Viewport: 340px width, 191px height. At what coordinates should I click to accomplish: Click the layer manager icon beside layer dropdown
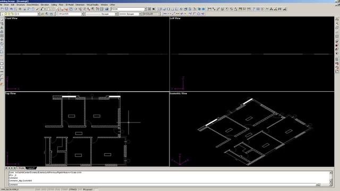click(x=42, y=14)
